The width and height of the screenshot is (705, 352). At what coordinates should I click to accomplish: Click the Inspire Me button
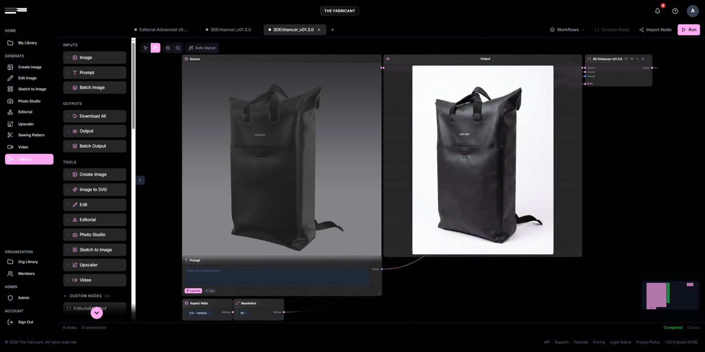[x=193, y=291]
